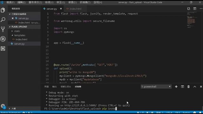This screenshot has width=203, height=114.
Task: Click the def upload() line
Action: (x=63, y=68)
